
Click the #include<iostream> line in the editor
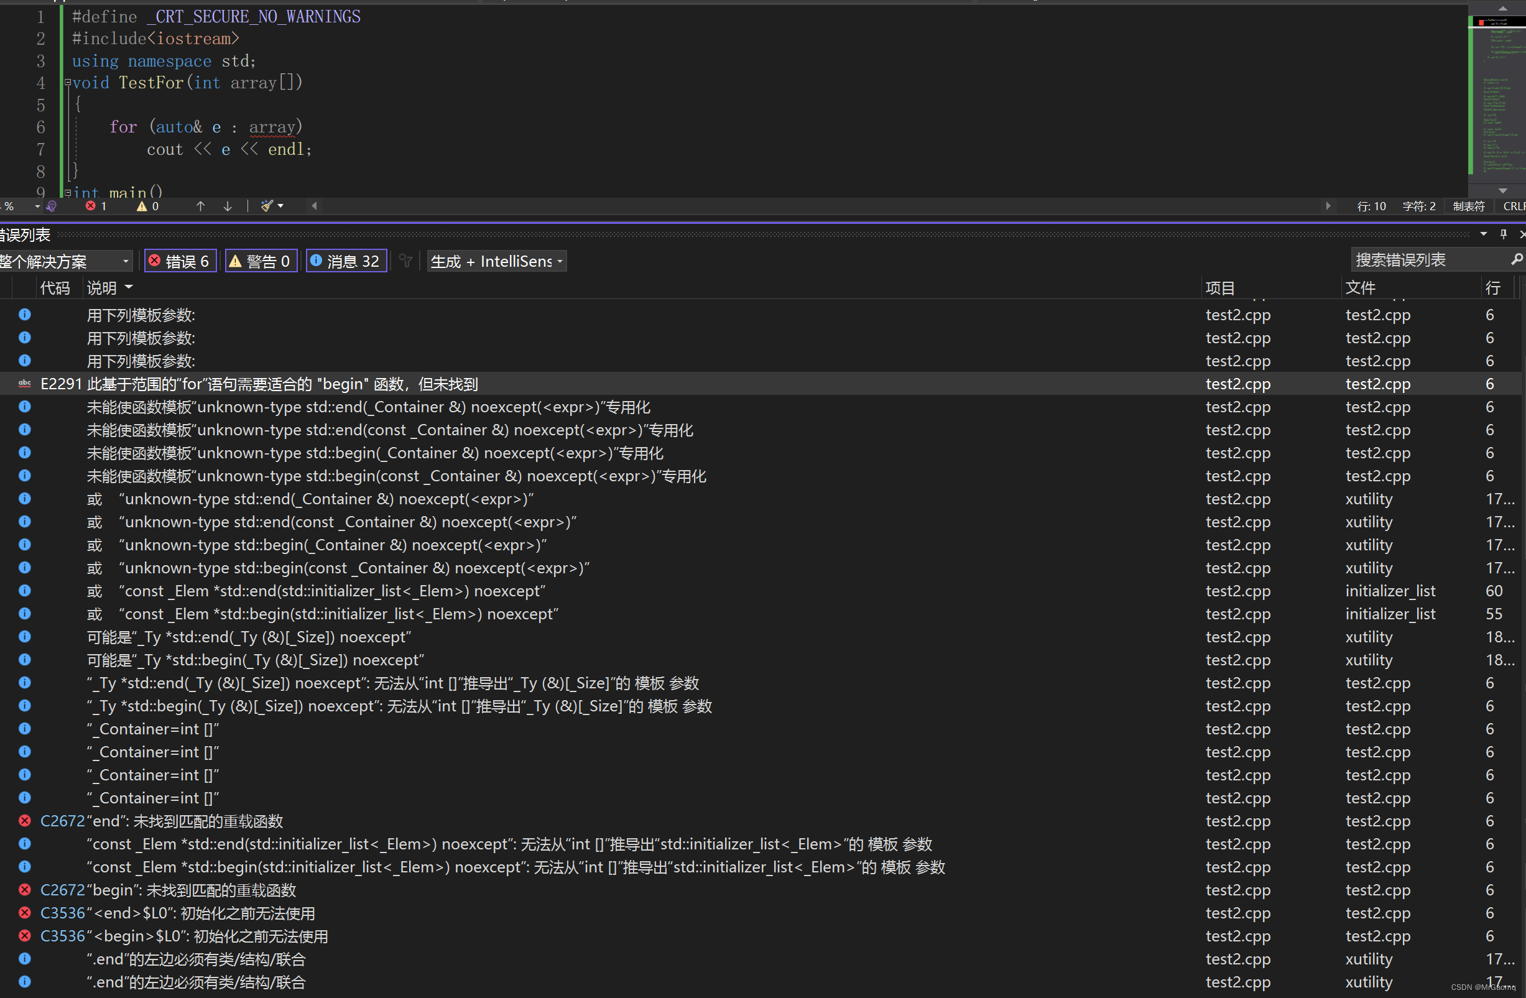(155, 39)
